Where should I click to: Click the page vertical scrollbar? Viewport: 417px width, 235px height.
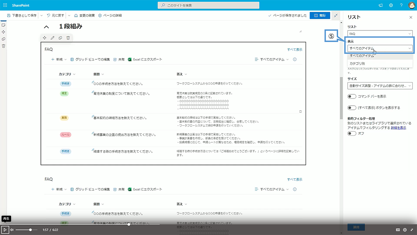tap(341, 99)
